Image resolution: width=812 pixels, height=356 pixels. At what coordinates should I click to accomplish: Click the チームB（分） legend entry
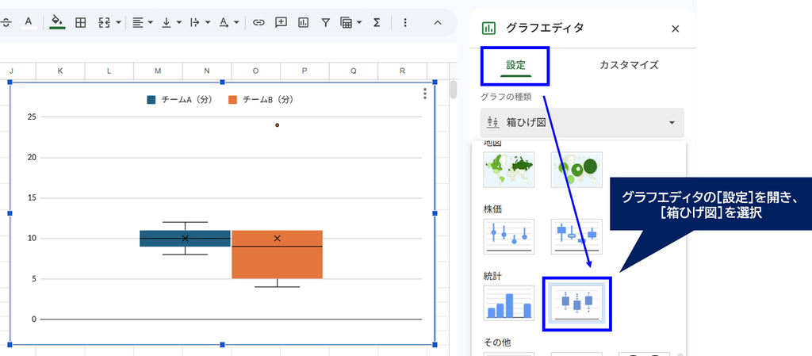(x=261, y=100)
